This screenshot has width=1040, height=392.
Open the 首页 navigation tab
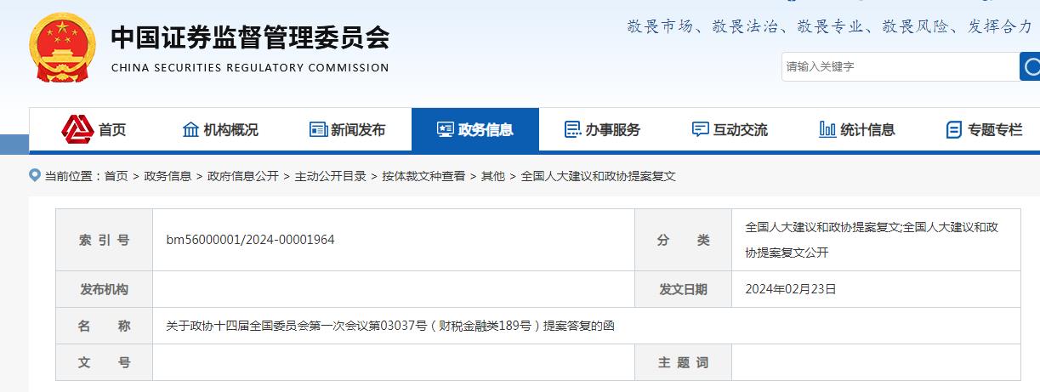[93, 130]
